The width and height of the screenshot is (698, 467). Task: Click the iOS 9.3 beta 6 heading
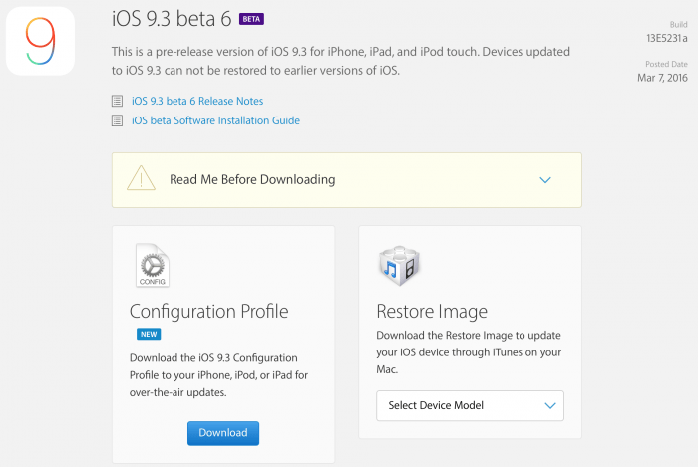(x=172, y=19)
